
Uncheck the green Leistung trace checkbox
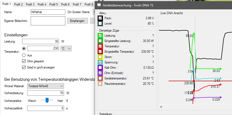[x=100, y=36]
